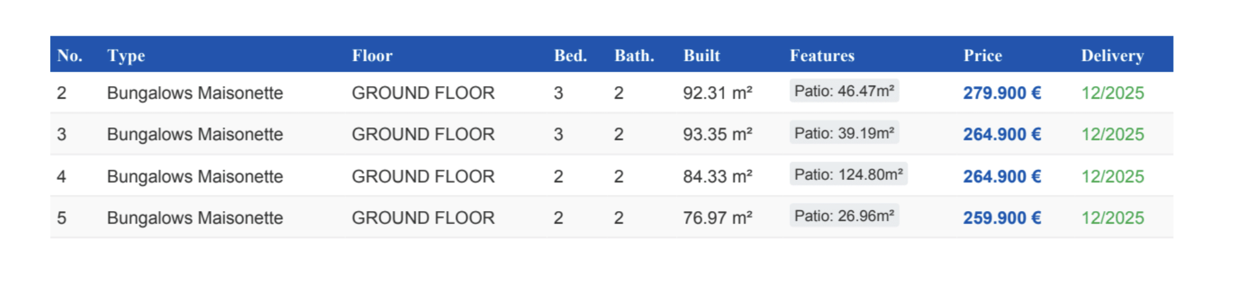Viewport: 1240px width, 301px height.
Task: Click the Floor column header
Action: (x=372, y=56)
